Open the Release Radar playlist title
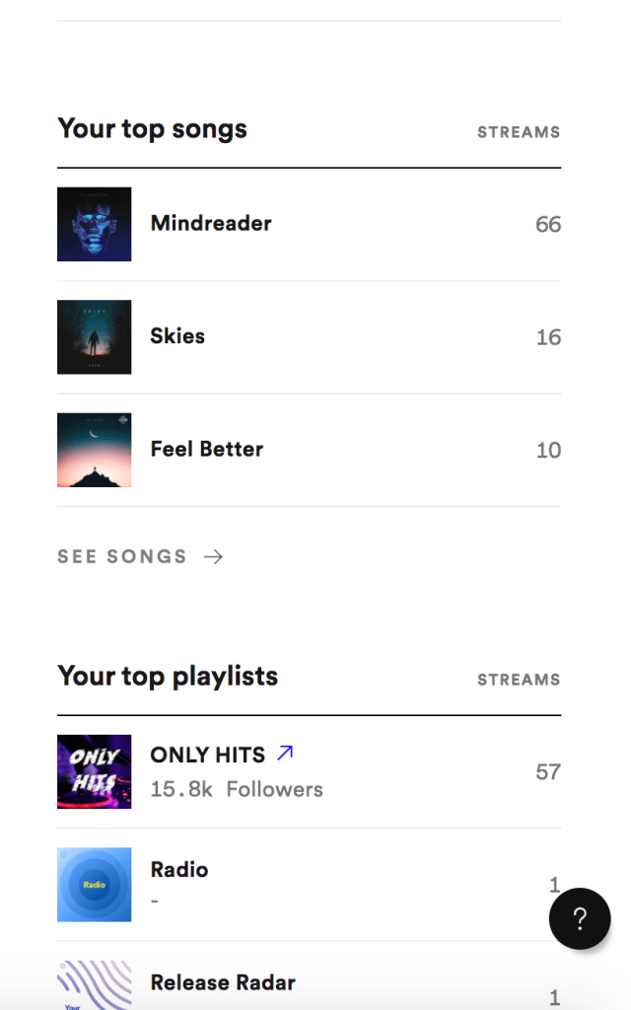 223,982
